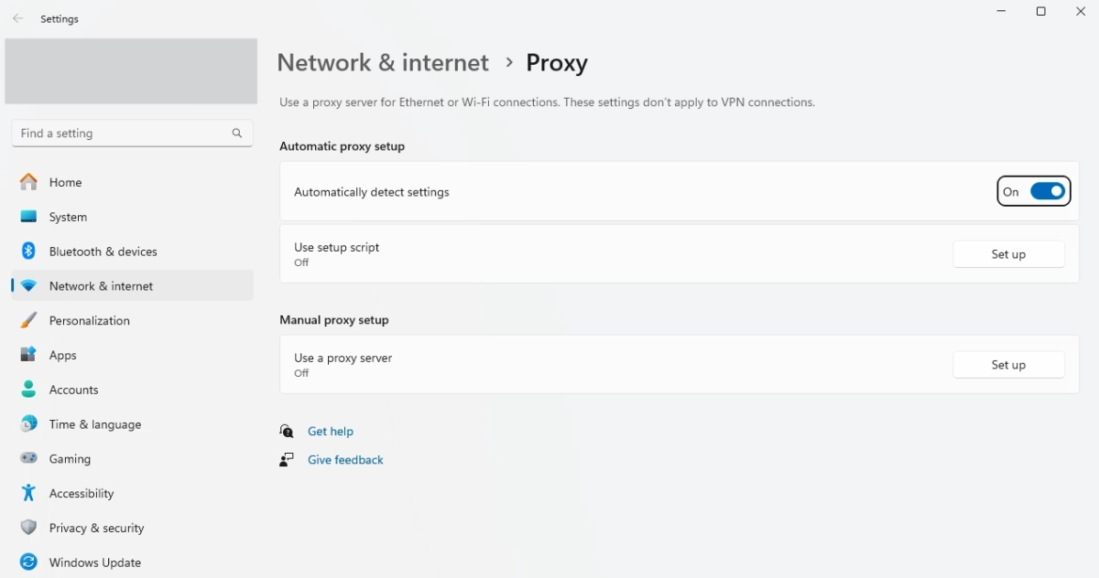Select the Gaming controller icon
This screenshot has height=578, width=1099.
[27, 458]
